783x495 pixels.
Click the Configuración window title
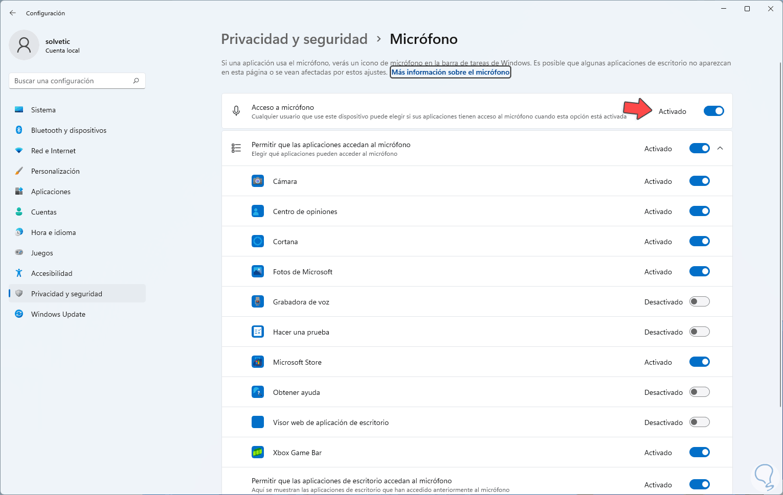[46, 13]
